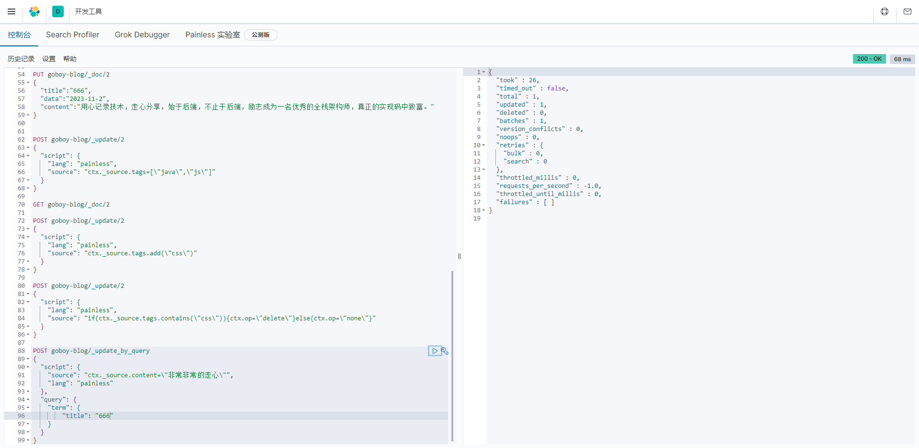Screen dimensions: 919x448
Task: Open 设置 console settings
Action: click(x=49, y=59)
